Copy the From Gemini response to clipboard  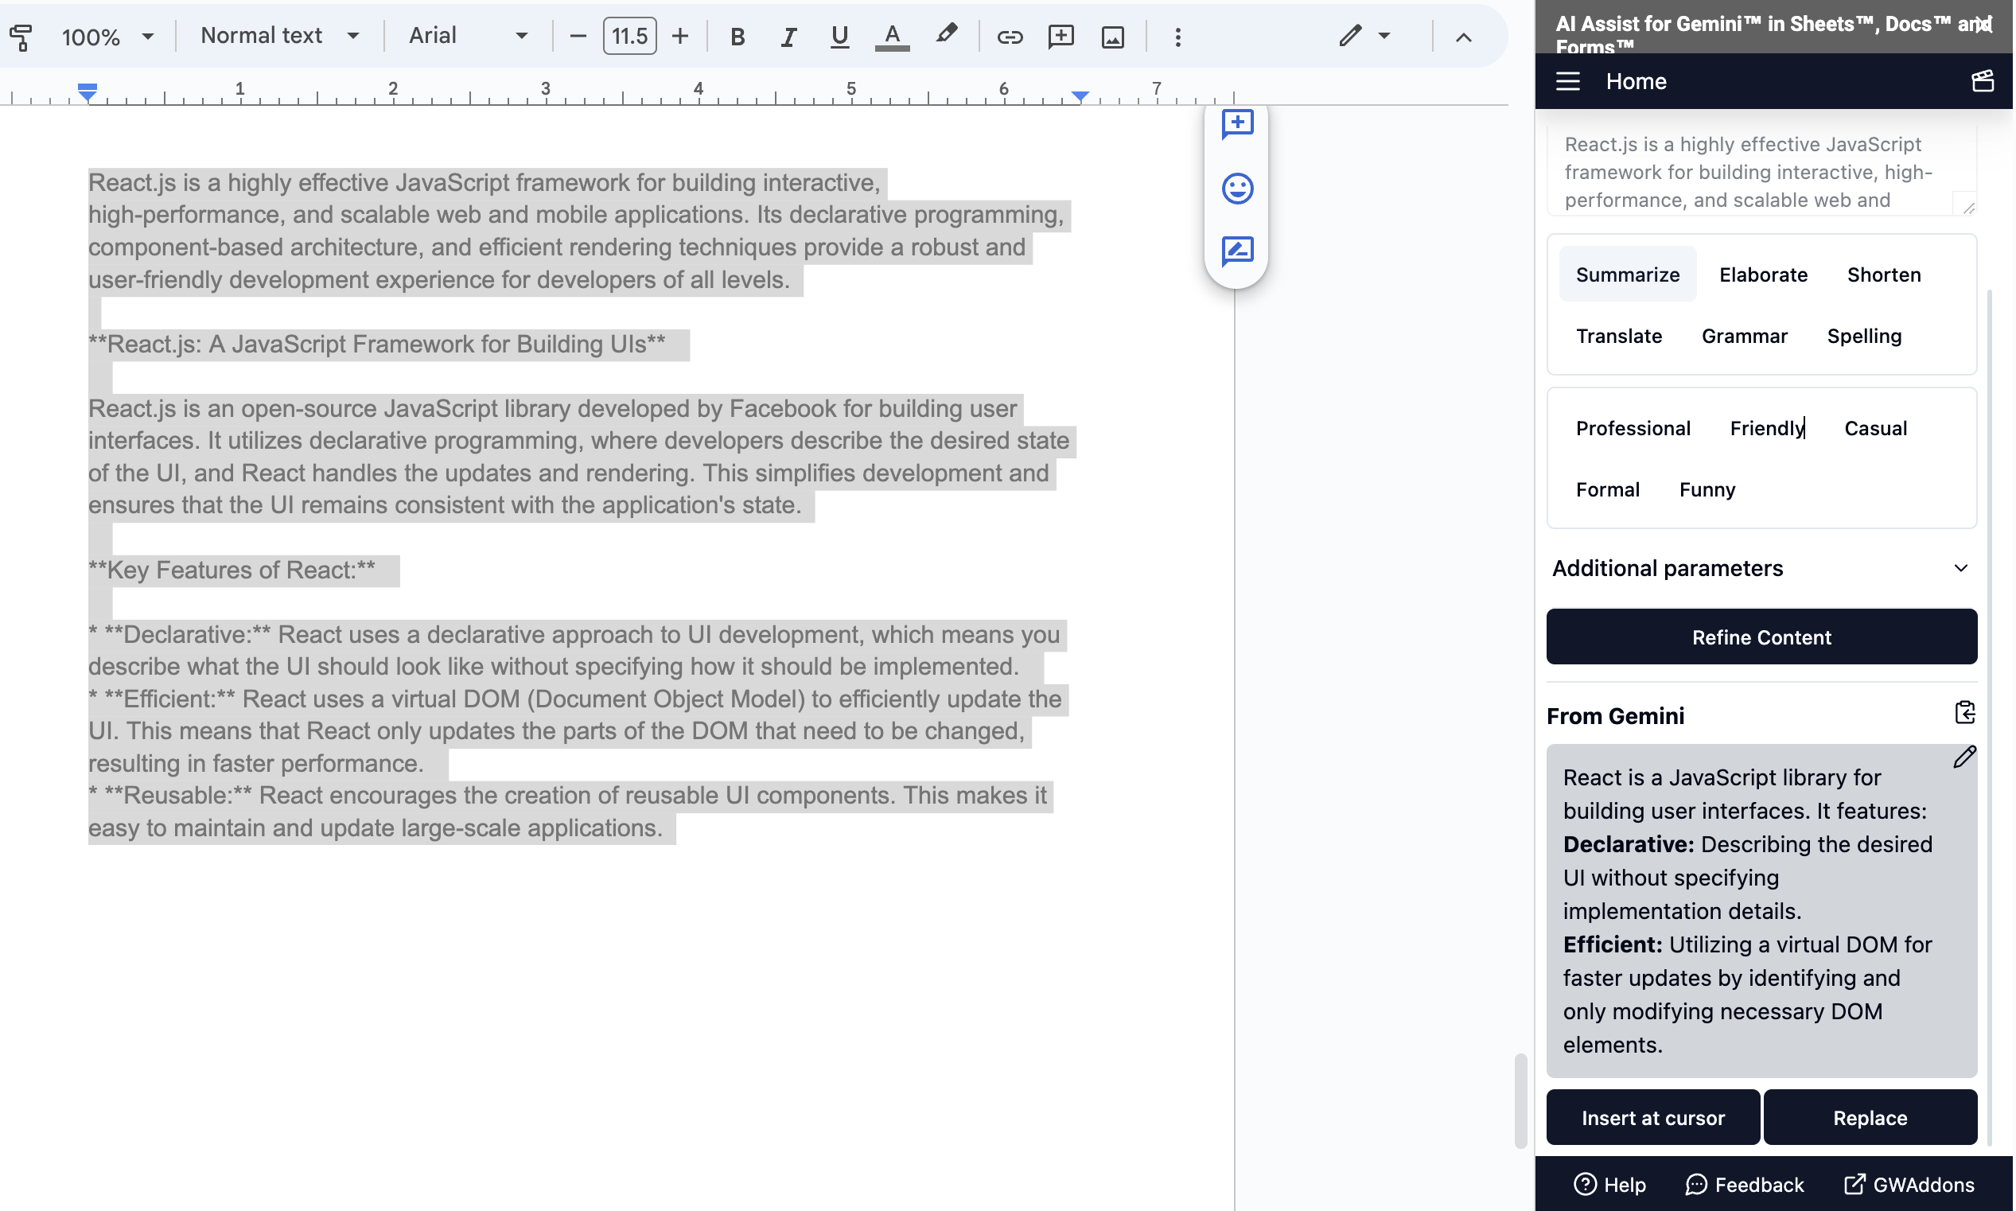1964,713
